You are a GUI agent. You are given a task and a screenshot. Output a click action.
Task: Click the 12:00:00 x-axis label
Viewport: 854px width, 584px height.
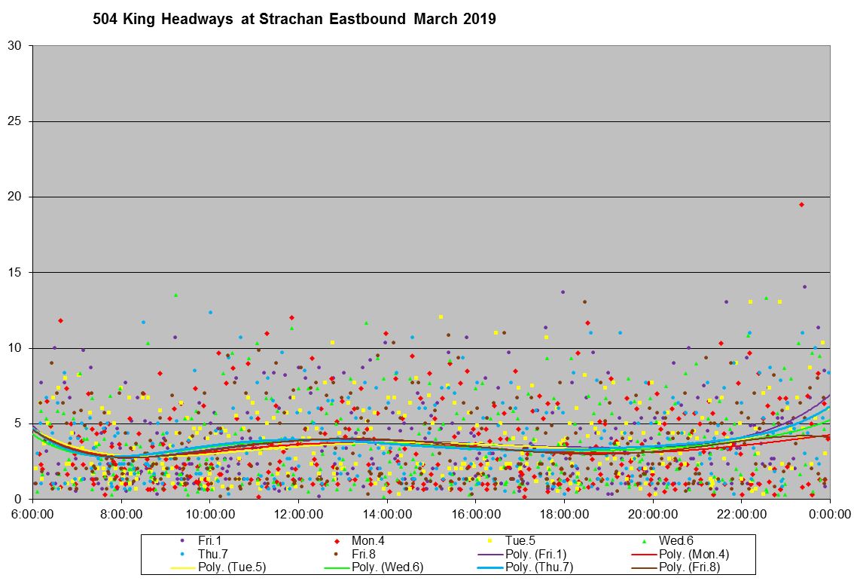click(x=298, y=514)
